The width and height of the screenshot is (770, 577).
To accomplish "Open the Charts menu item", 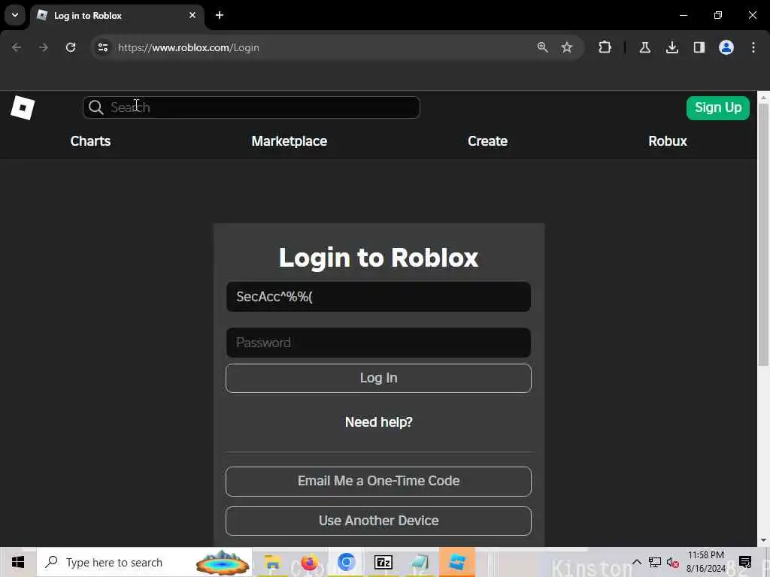I will [x=90, y=141].
